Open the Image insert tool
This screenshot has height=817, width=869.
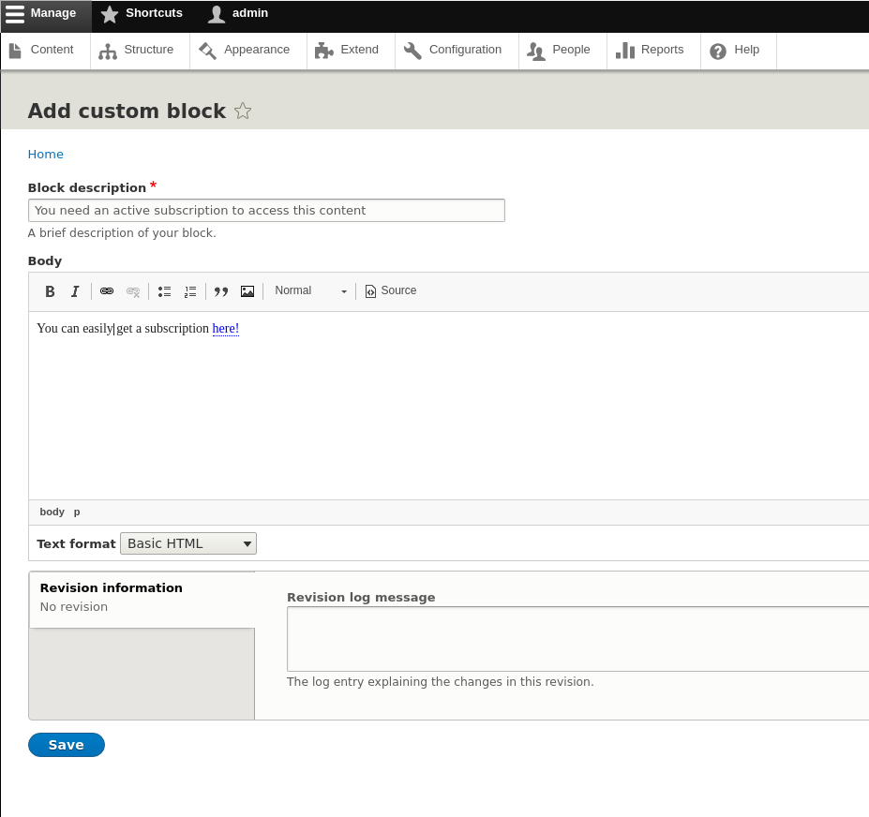pyautogui.click(x=247, y=291)
